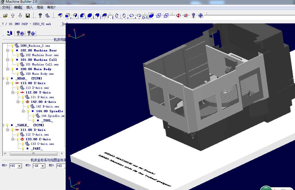Click the open file folder icon
The image size is (295, 190).
pyautogui.click(x=5, y=16)
